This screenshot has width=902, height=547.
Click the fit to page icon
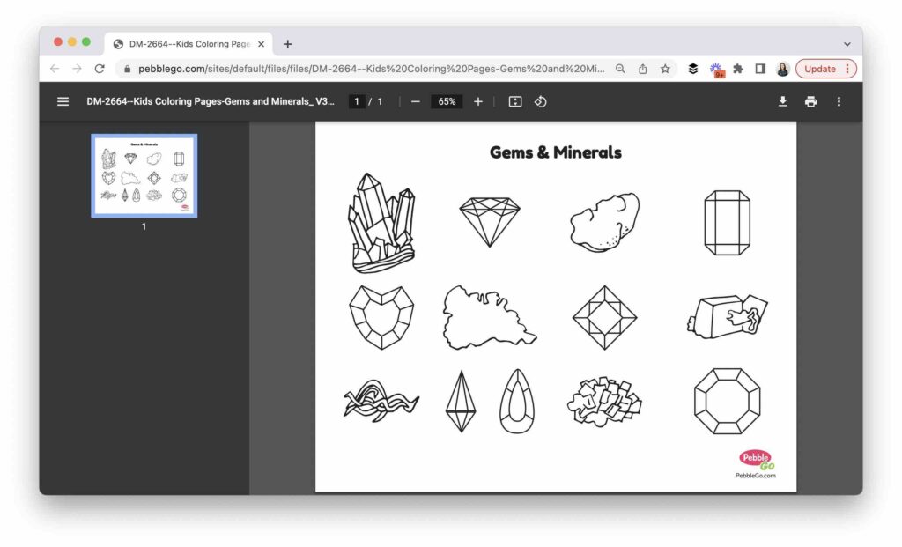(515, 101)
